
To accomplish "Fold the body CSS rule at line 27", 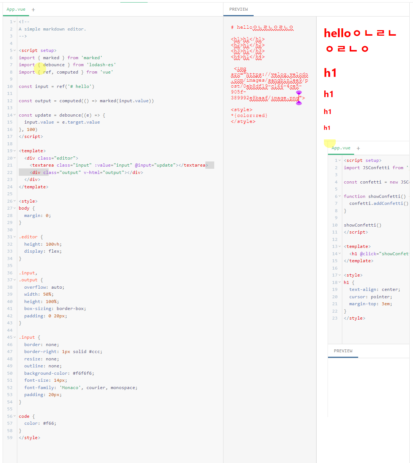I will (15, 208).
